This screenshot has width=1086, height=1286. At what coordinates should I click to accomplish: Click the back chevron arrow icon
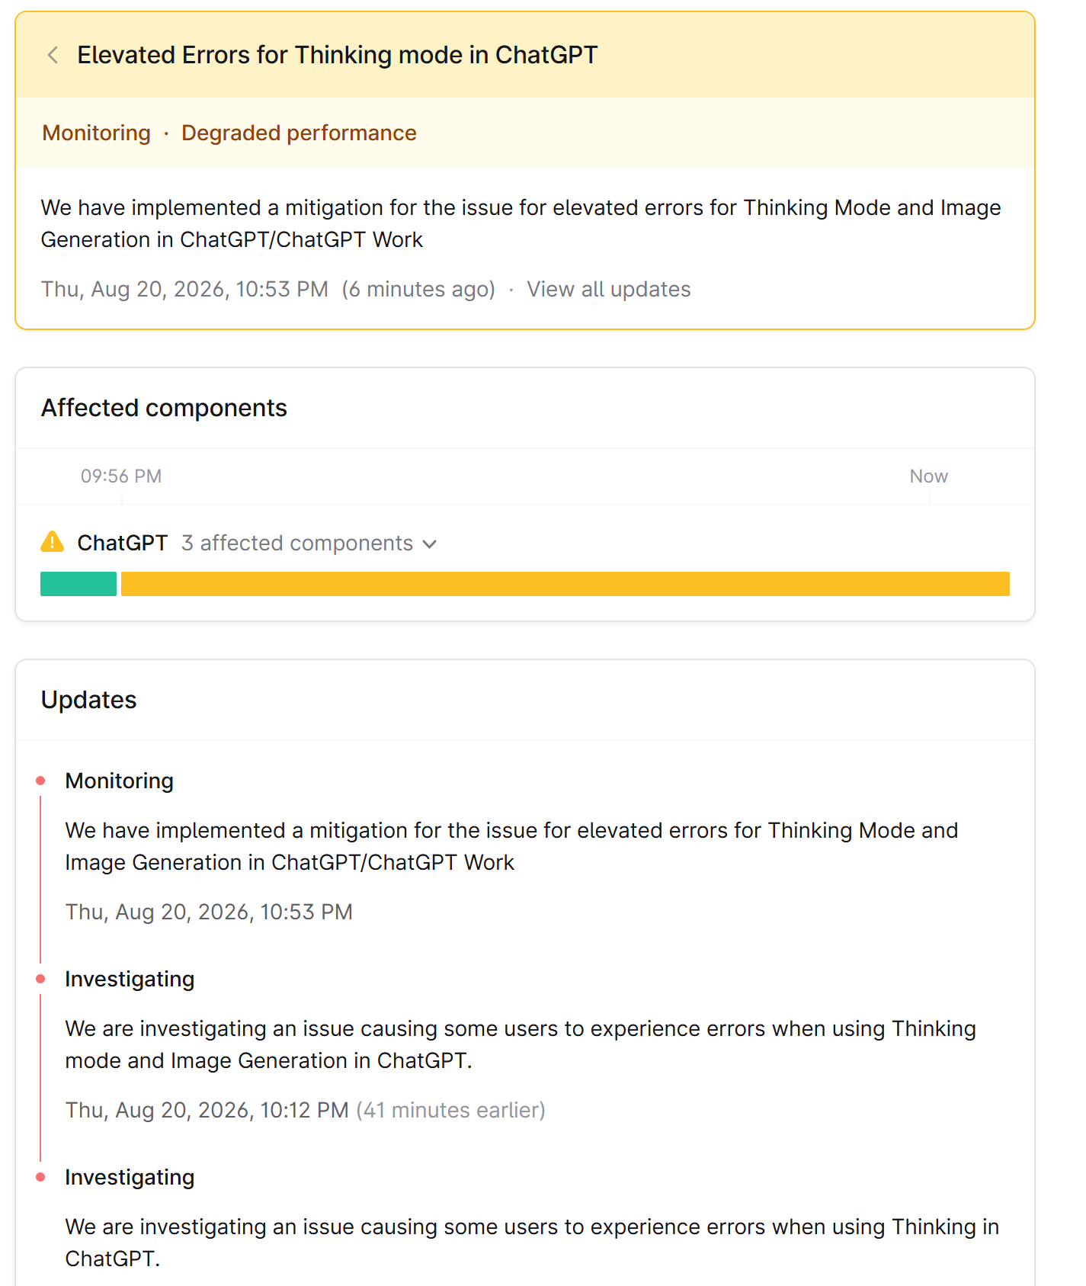point(53,55)
